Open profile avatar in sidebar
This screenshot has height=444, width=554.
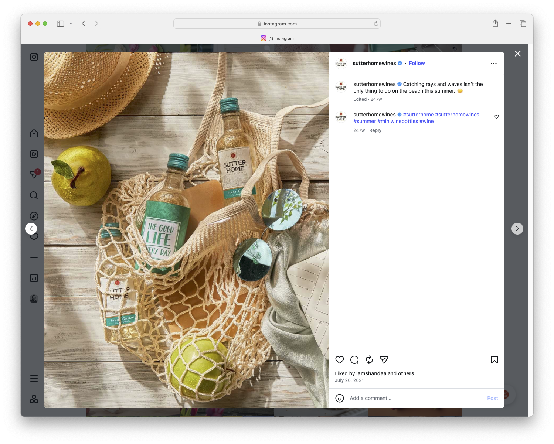point(34,299)
